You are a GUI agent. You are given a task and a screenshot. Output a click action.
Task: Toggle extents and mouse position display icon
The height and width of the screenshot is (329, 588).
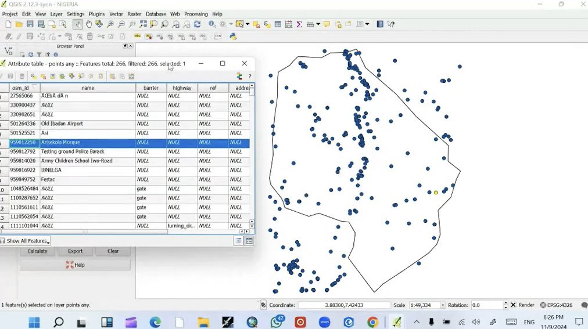click(x=263, y=305)
